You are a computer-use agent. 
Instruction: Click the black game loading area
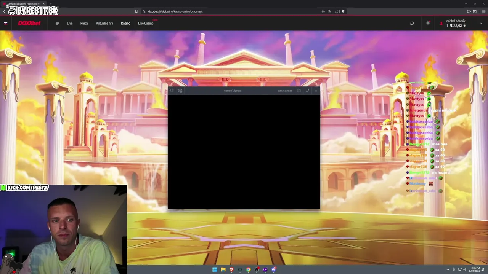244,152
